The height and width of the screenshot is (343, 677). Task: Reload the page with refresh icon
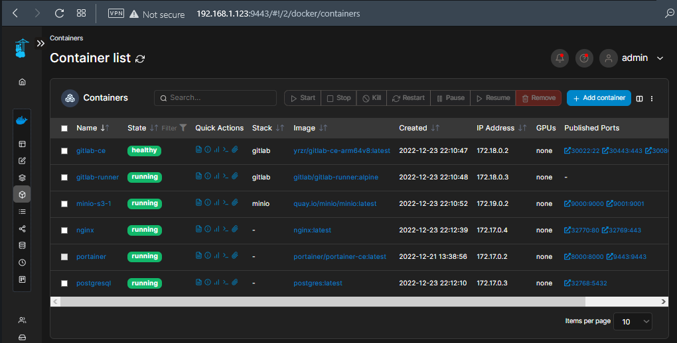60,13
